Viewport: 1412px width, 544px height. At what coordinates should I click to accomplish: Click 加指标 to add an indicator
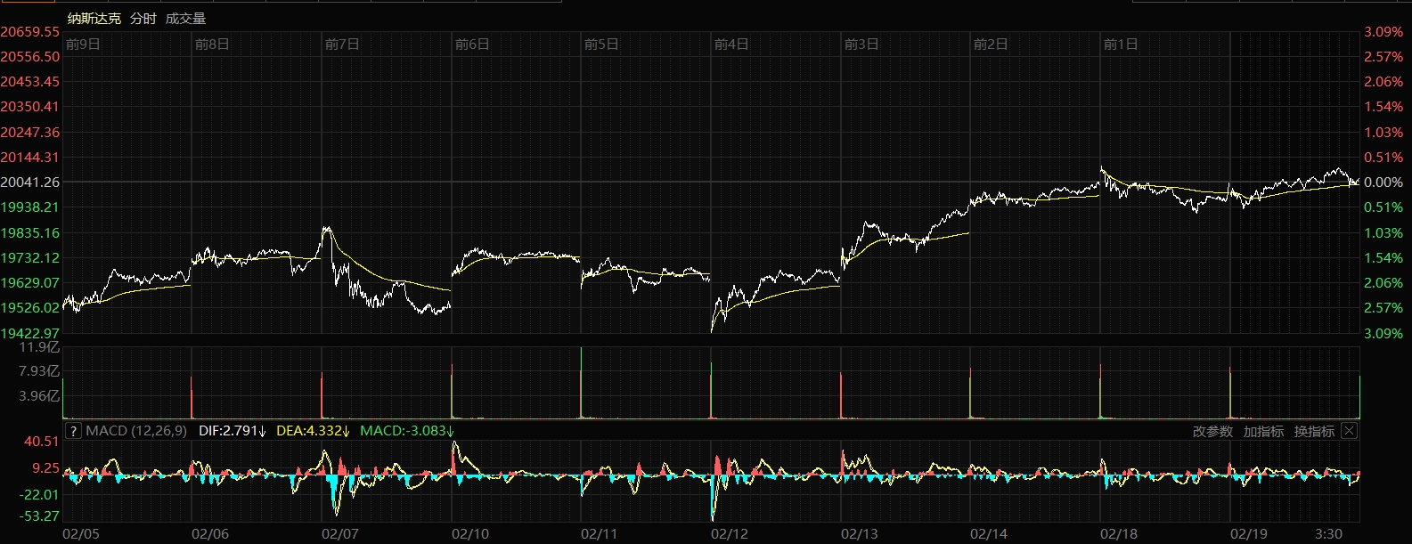[x=1263, y=431]
